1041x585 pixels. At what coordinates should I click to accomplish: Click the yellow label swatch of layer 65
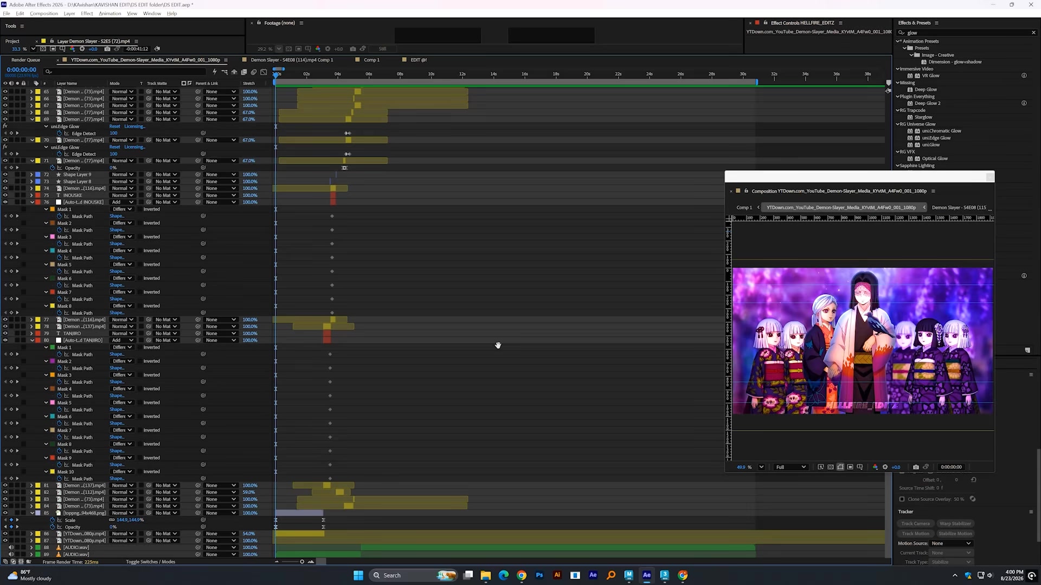click(x=37, y=92)
